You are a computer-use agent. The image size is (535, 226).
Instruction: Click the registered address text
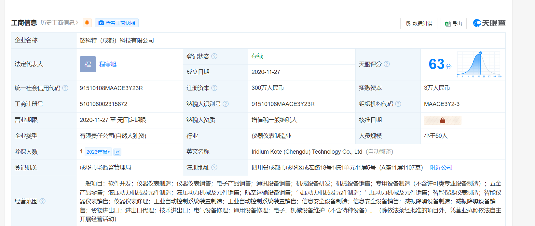pos(337,168)
